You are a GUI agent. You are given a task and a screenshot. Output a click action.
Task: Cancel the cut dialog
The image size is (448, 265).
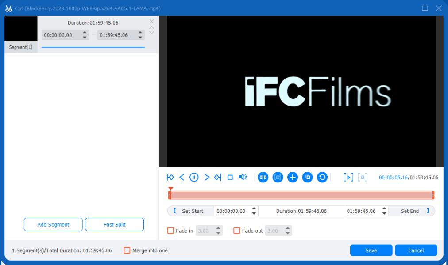click(x=416, y=250)
